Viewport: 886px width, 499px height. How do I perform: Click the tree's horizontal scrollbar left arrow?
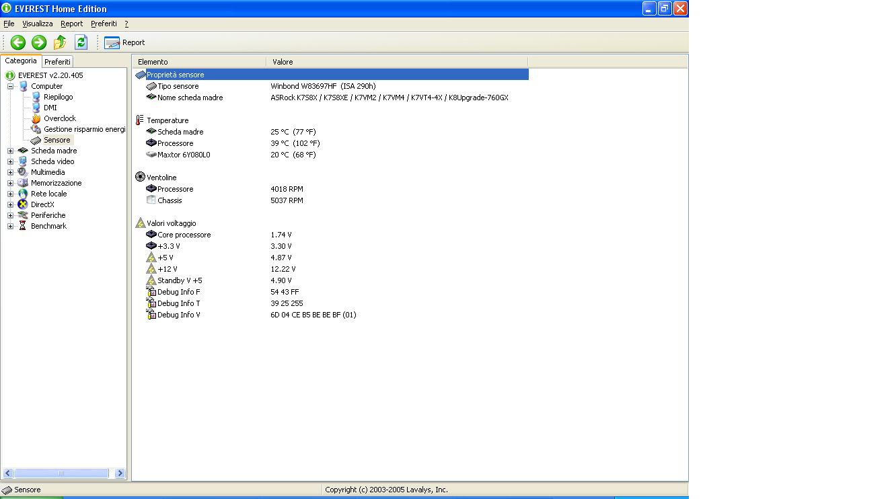coord(8,473)
